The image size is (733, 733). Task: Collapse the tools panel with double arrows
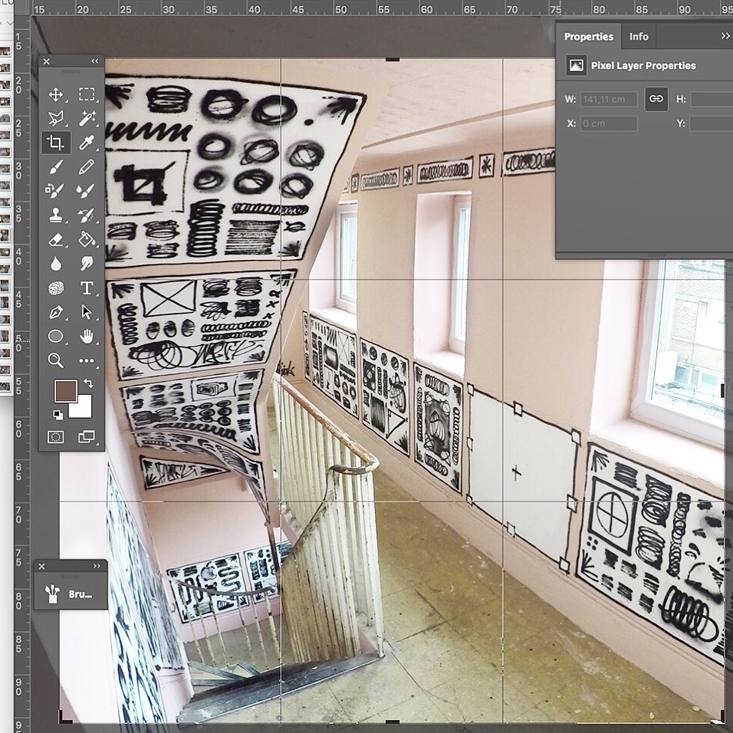click(95, 61)
